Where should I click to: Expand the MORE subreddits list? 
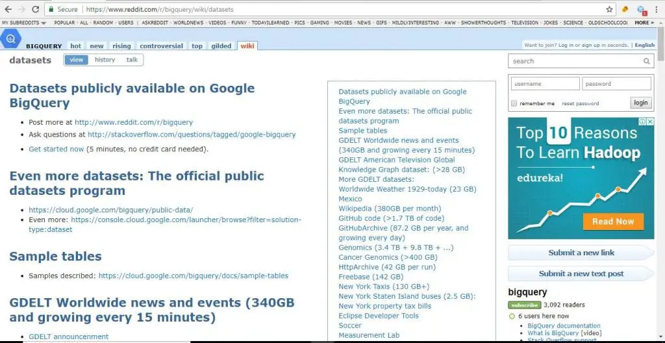point(644,23)
